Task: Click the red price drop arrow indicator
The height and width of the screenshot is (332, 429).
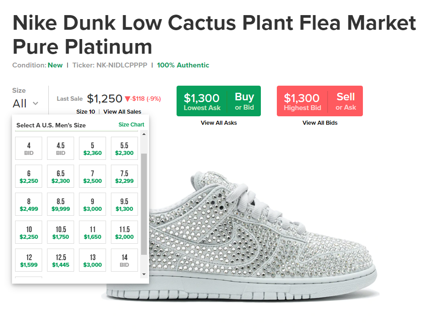Action: coord(127,99)
